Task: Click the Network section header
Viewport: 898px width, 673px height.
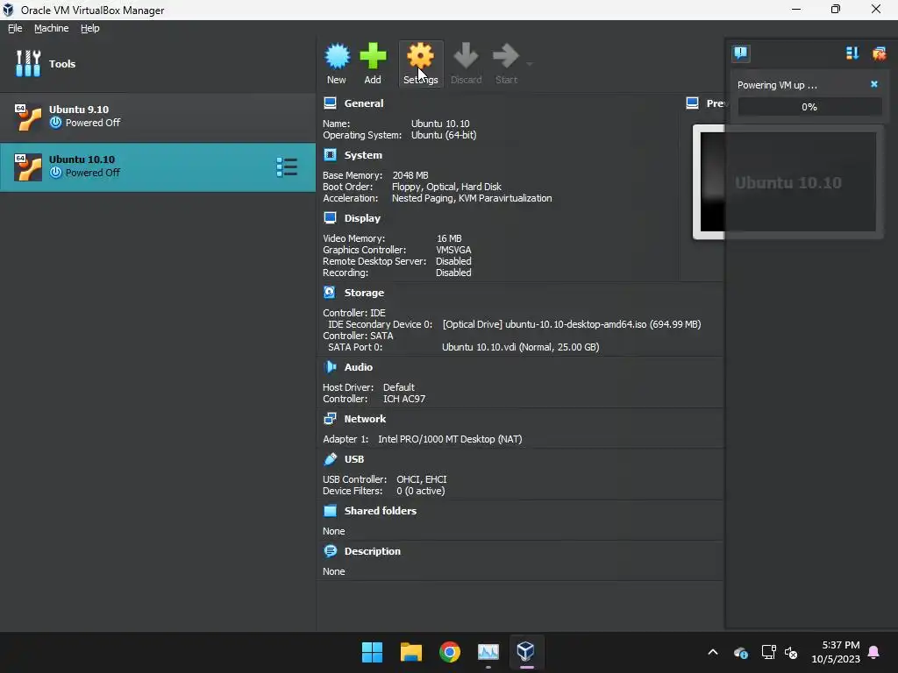Action: click(365, 419)
